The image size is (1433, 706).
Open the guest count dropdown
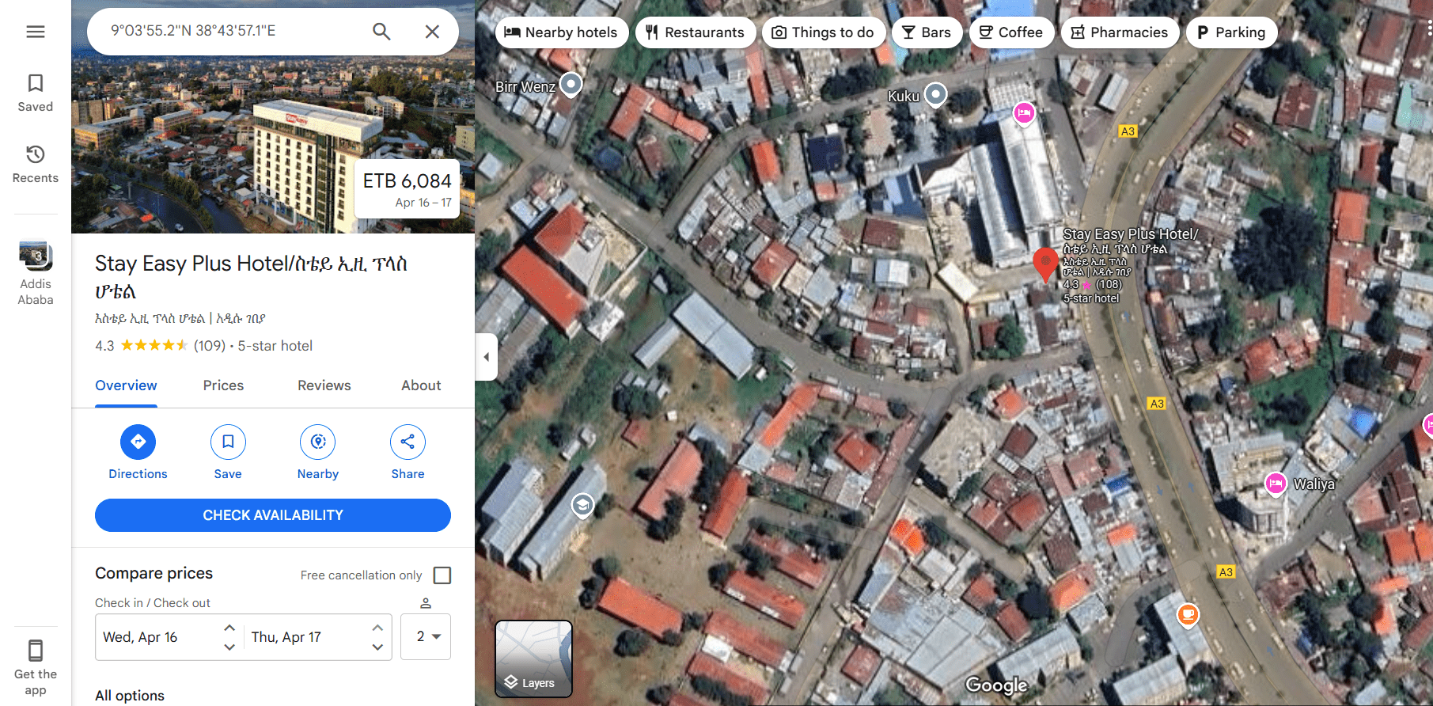(x=427, y=636)
